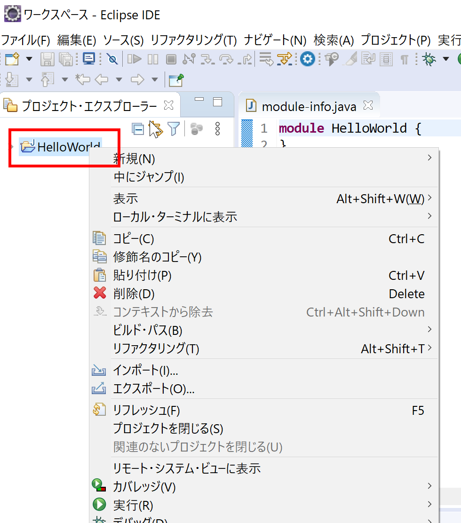Screen dimensions: 461x523
Task: Click the monitor-shaped terminal toolbar icon
Action: (x=89, y=59)
